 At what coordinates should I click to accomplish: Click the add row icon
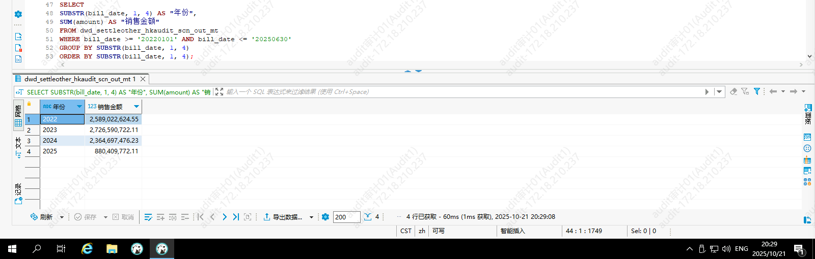[160, 217]
